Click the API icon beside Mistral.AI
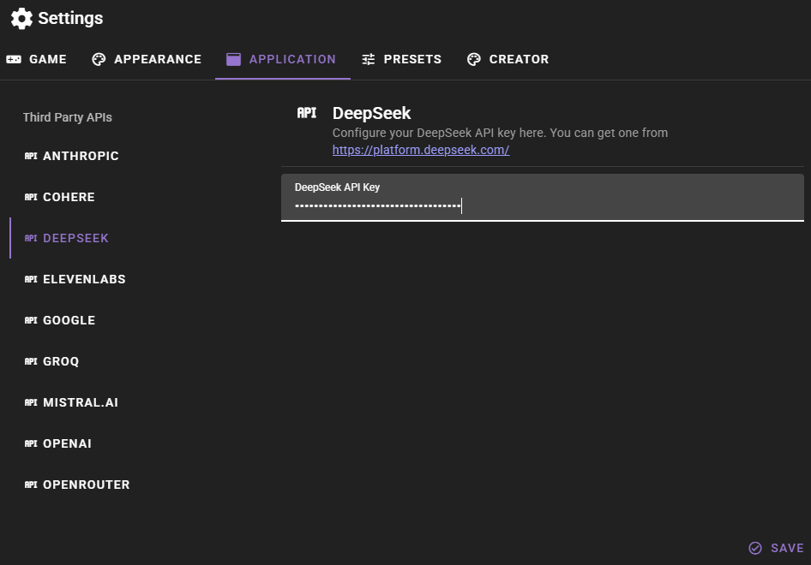The image size is (811, 565). (x=31, y=402)
